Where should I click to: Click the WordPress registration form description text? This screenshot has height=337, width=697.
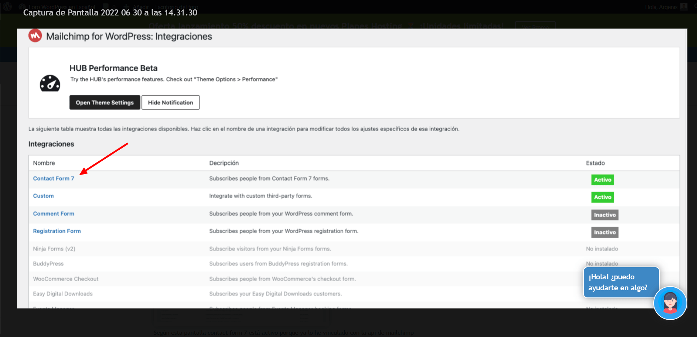pyautogui.click(x=284, y=231)
